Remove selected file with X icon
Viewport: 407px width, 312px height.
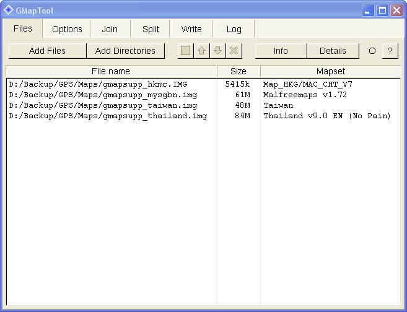(x=234, y=51)
